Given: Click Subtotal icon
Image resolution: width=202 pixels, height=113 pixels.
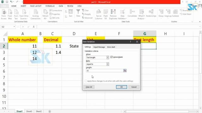Looking at the screenshot, I should click(x=175, y=13).
